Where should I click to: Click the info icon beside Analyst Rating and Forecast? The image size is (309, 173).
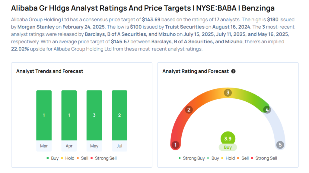[233, 71]
